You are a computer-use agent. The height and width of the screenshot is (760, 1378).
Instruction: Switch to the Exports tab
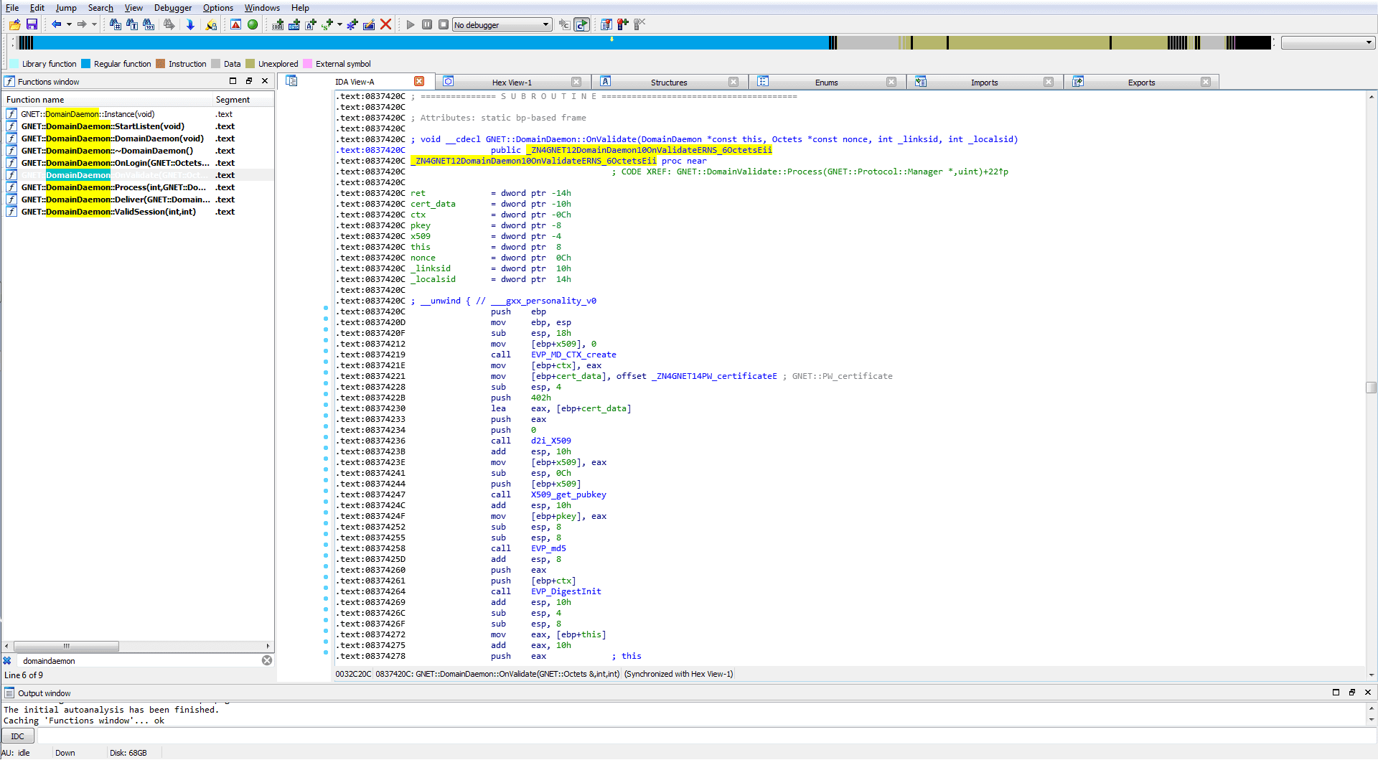coord(1141,83)
